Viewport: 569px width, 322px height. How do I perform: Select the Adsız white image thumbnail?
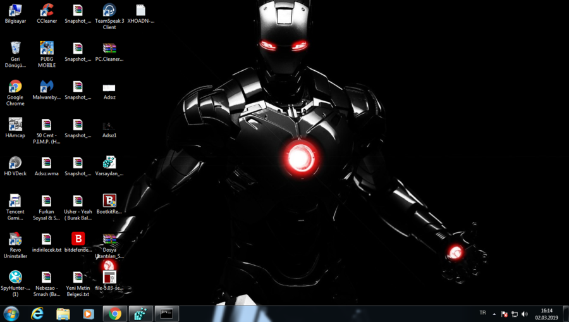(x=109, y=90)
